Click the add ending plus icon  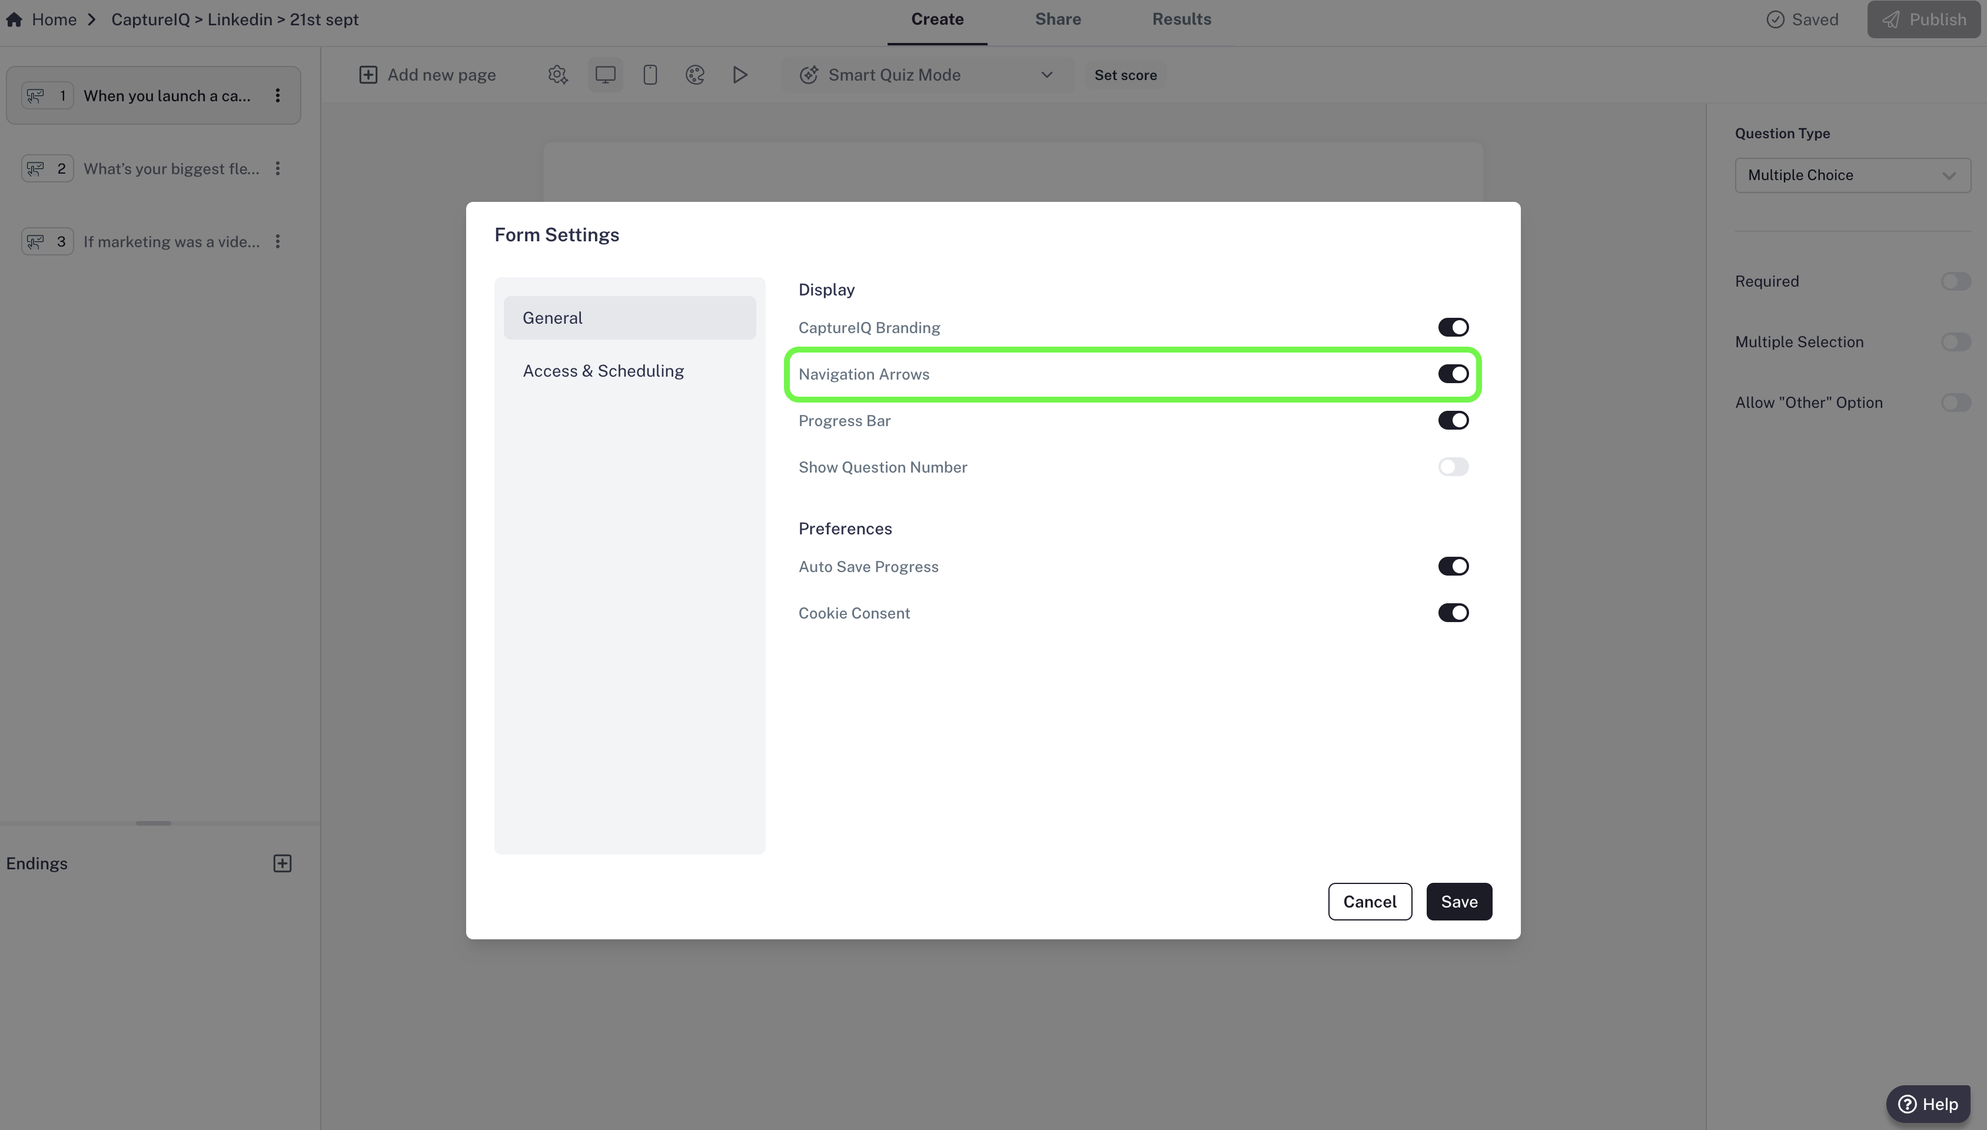tap(283, 863)
